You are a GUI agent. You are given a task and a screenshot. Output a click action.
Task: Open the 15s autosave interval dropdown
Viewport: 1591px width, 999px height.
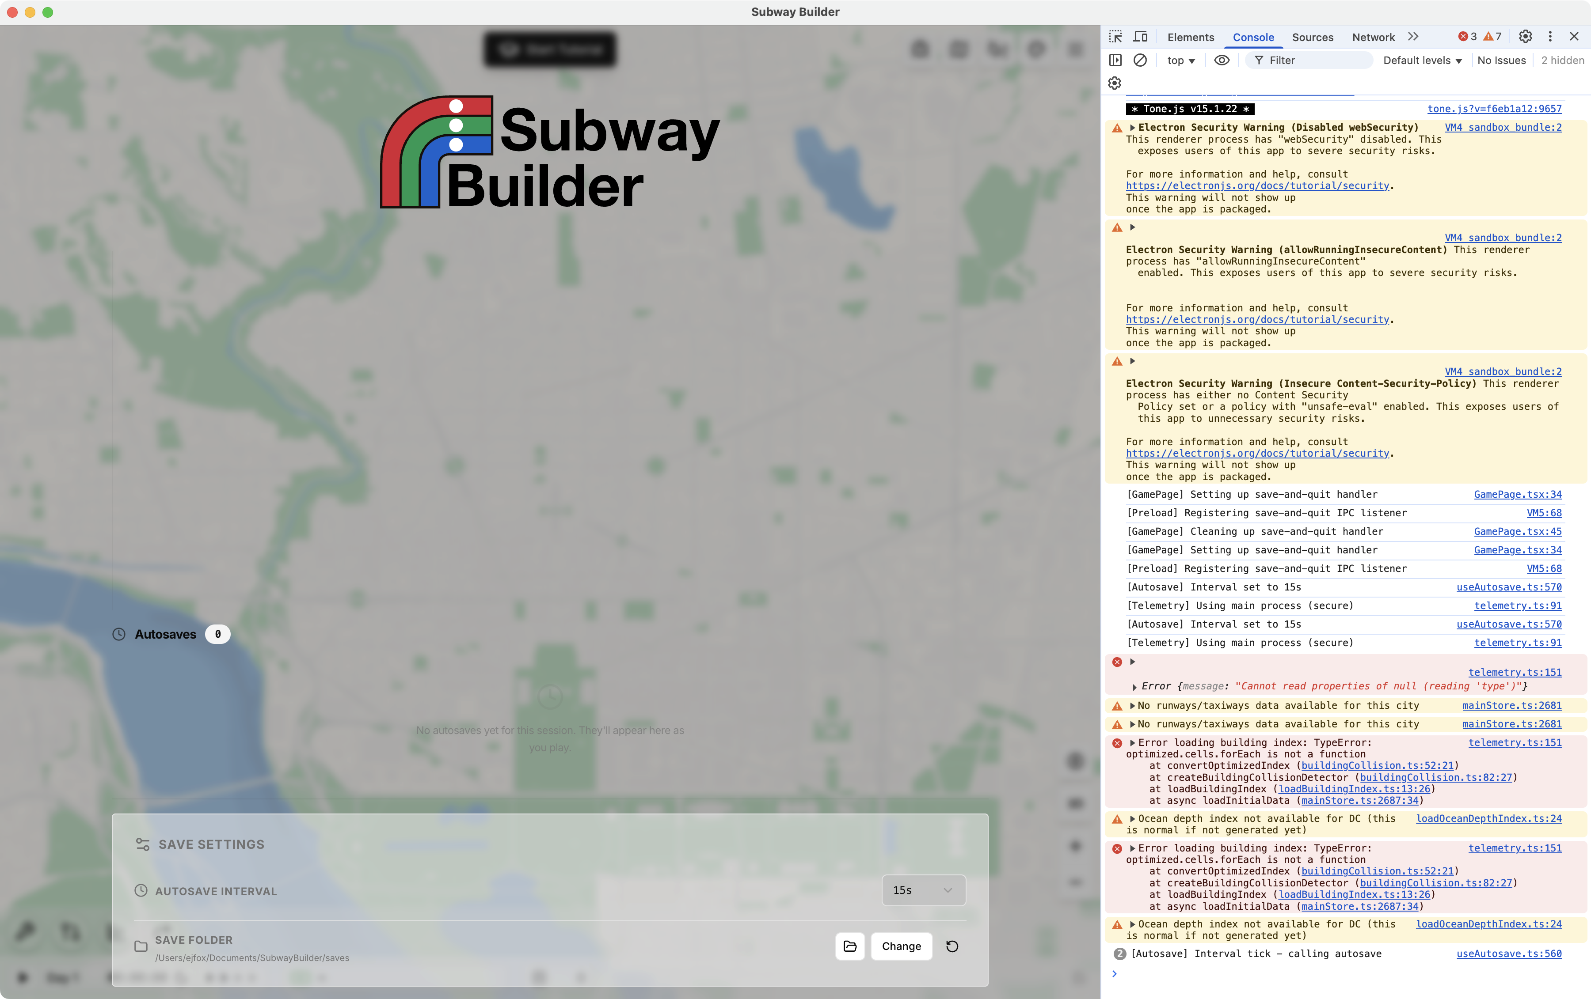tap(922, 890)
